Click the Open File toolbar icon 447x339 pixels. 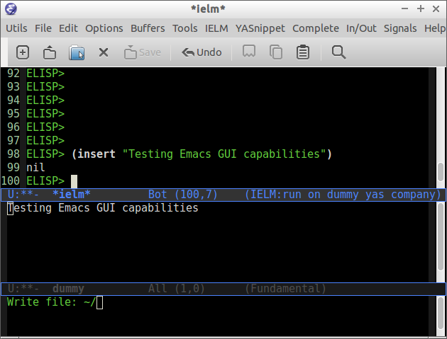(50, 52)
